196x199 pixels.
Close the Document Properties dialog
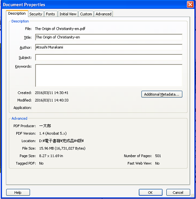[190, 4]
